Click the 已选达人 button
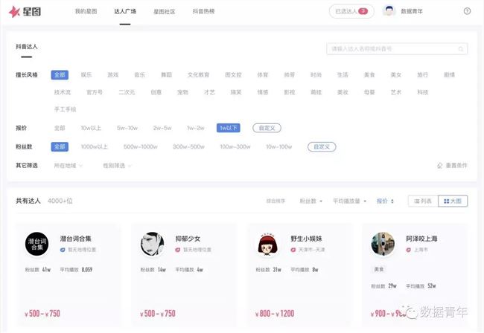484x333 pixels. click(x=351, y=12)
